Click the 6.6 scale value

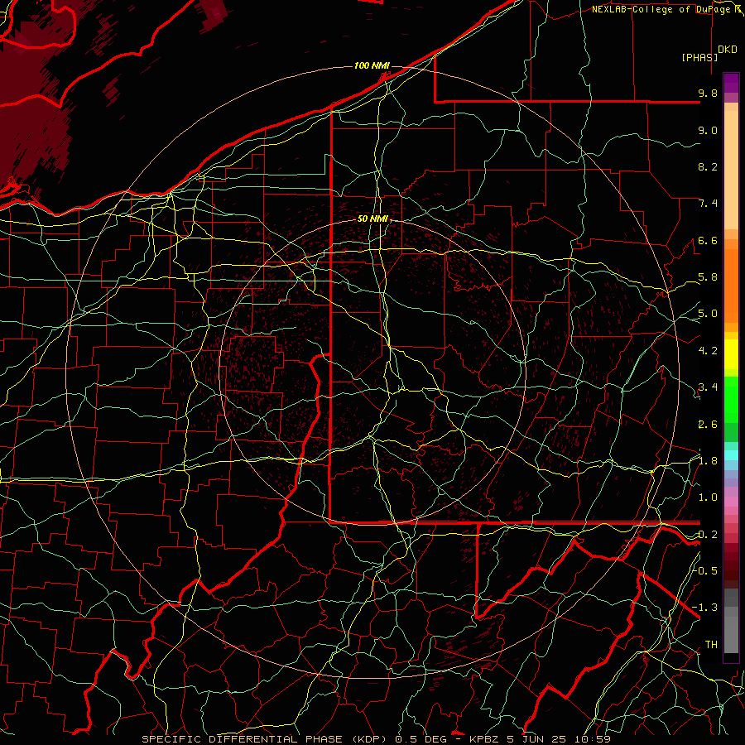[708, 240]
